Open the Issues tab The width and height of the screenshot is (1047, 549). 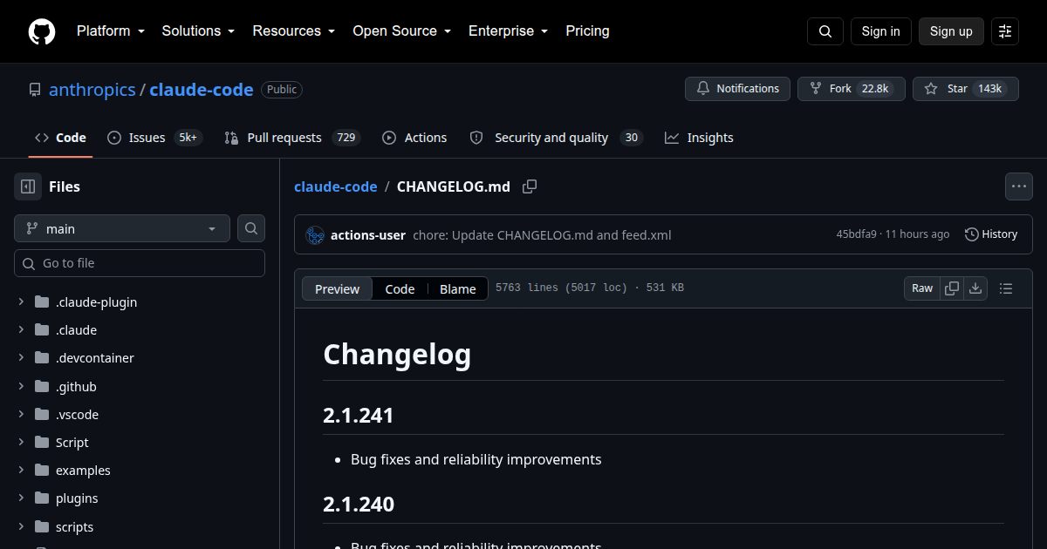click(x=154, y=138)
